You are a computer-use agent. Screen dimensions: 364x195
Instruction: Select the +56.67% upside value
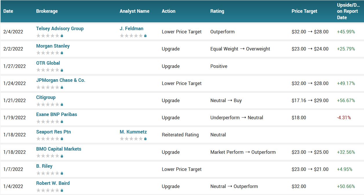[x=346, y=100]
